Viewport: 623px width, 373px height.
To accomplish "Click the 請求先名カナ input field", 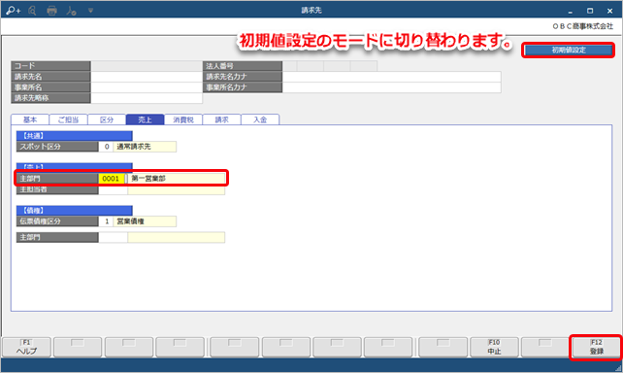I will pos(391,77).
